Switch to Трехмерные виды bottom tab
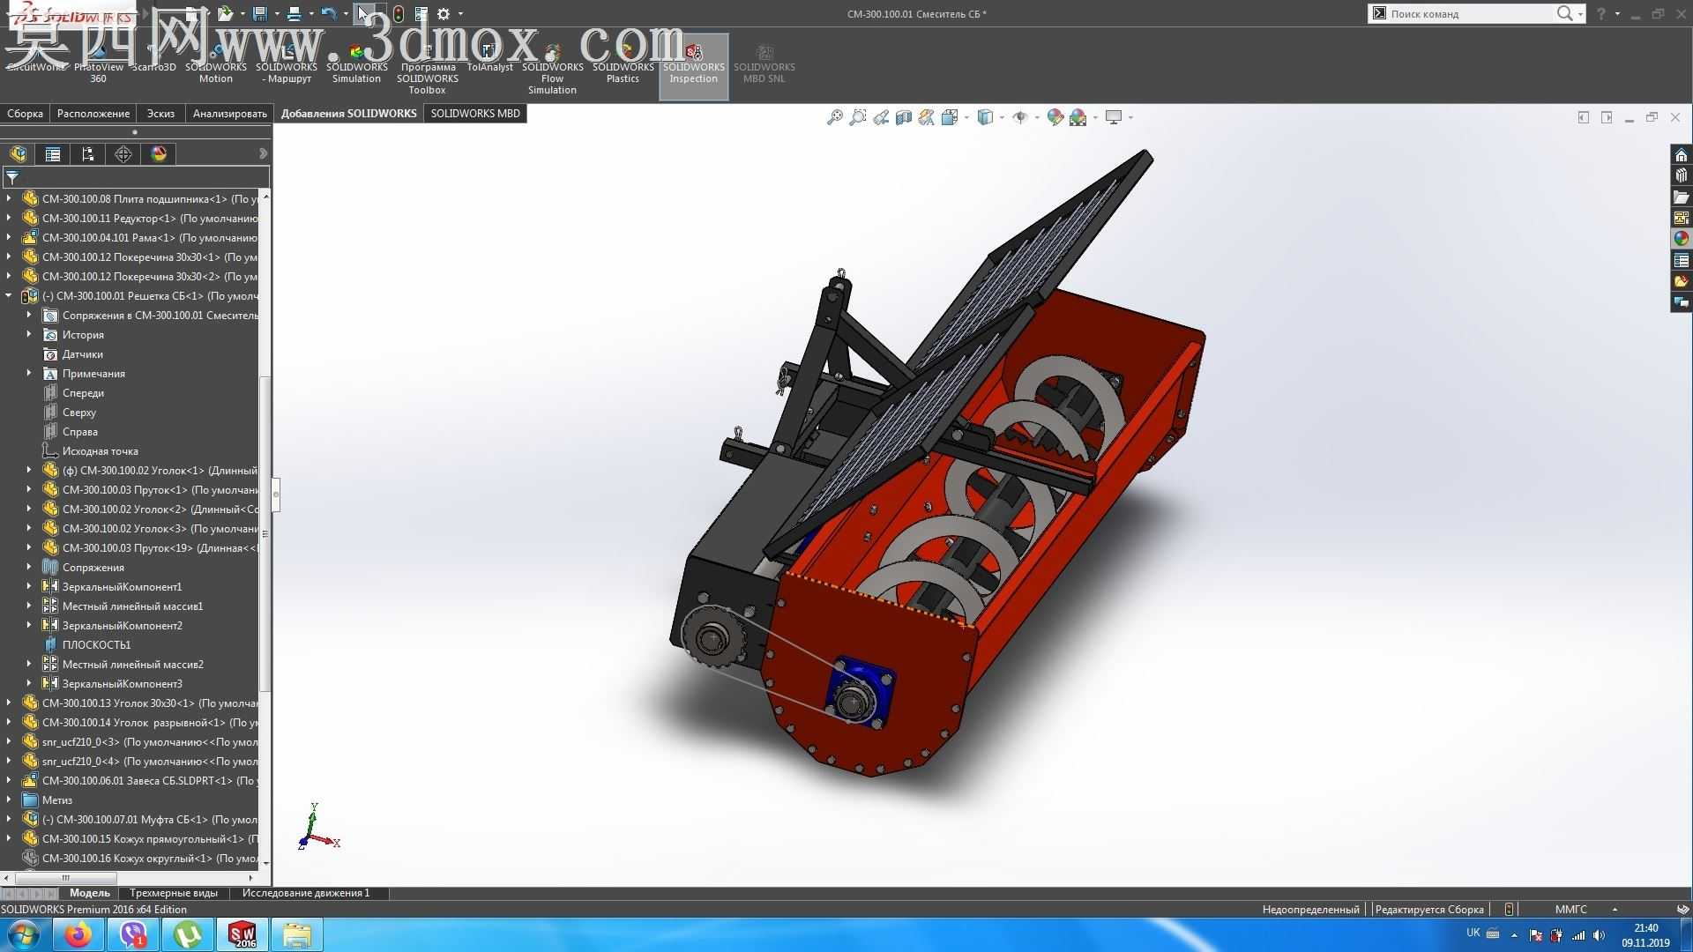 [x=174, y=893]
